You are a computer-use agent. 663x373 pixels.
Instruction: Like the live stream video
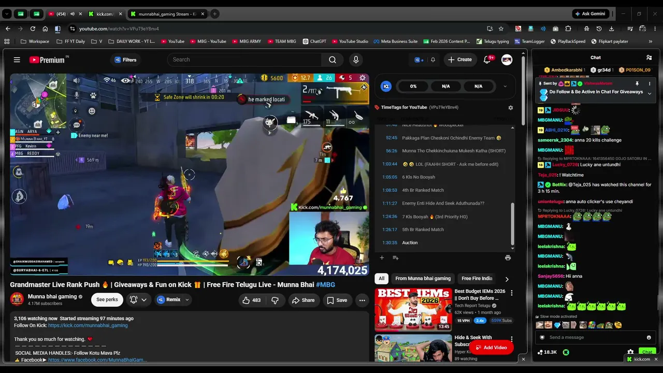pos(252,300)
